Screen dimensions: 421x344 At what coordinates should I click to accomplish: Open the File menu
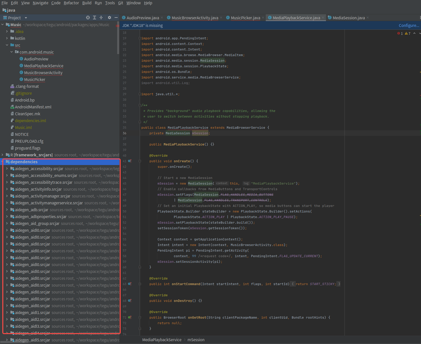[5, 3]
